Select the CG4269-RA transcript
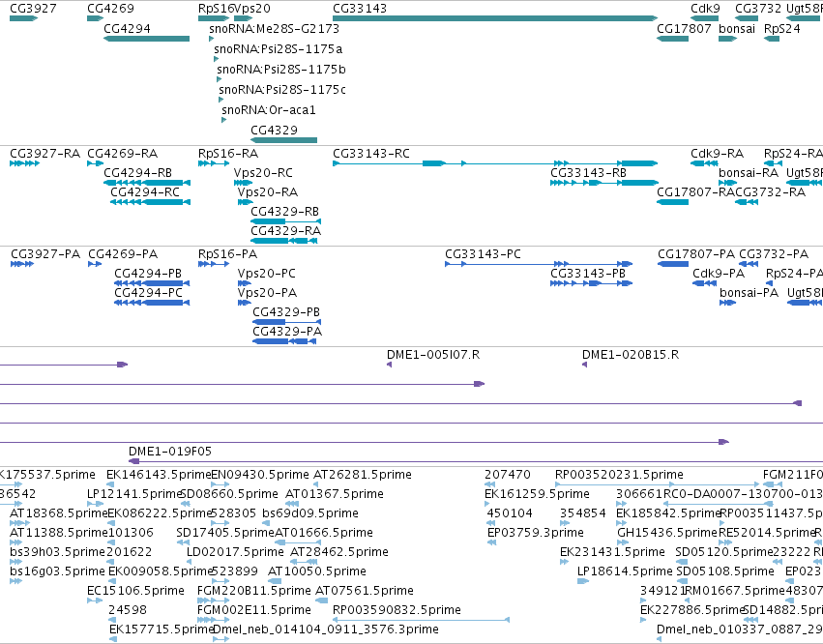The width and height of the screenshot is (823, 644). [96, 163]
